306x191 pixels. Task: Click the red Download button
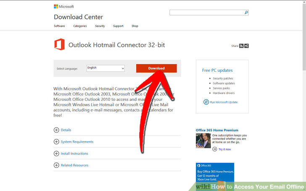pos(156,68)
